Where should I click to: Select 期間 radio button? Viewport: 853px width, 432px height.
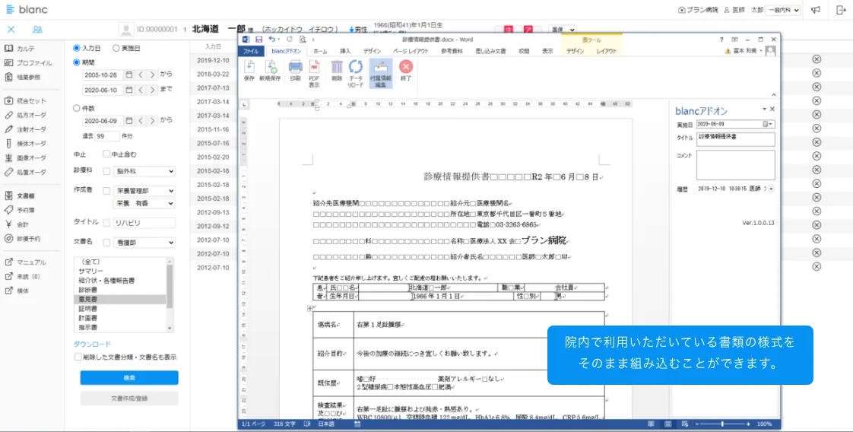pos(77,62)
